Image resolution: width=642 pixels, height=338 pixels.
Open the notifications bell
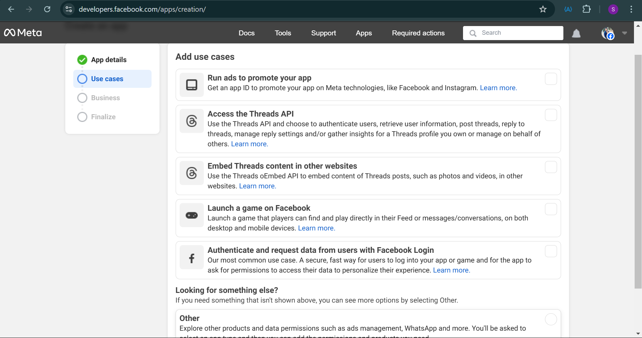[x=576, y=33]
